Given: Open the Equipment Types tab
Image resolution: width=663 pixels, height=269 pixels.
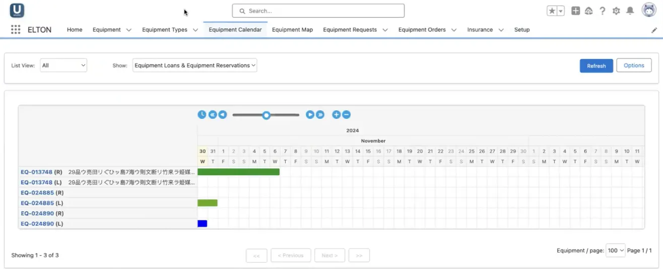Looking at the screenshot, I should pyautogui.click(x=165, y=30).
